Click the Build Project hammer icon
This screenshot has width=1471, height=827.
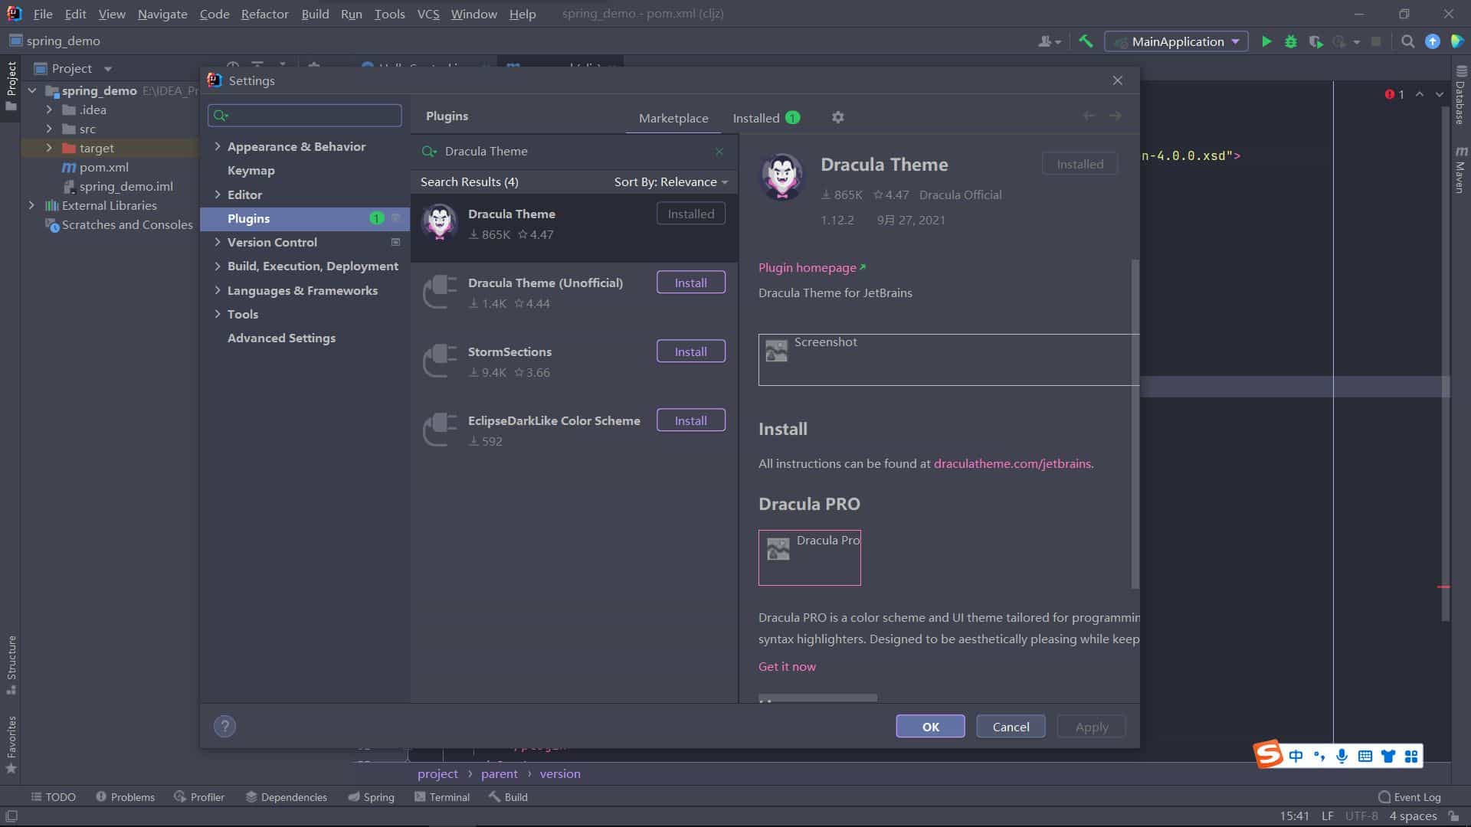point(1086,41)
